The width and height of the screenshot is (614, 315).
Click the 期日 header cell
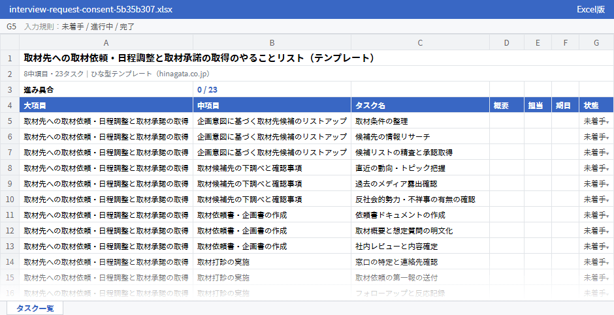coord(565,105)
